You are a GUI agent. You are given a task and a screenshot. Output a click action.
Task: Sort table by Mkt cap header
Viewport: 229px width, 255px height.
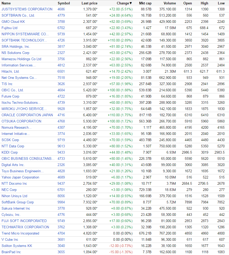point(145,3)
